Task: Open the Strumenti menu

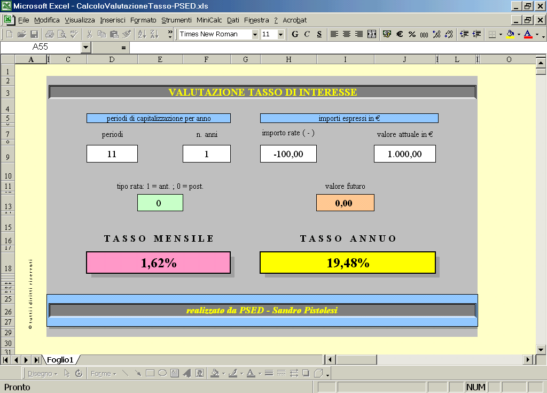Action: 176,20
